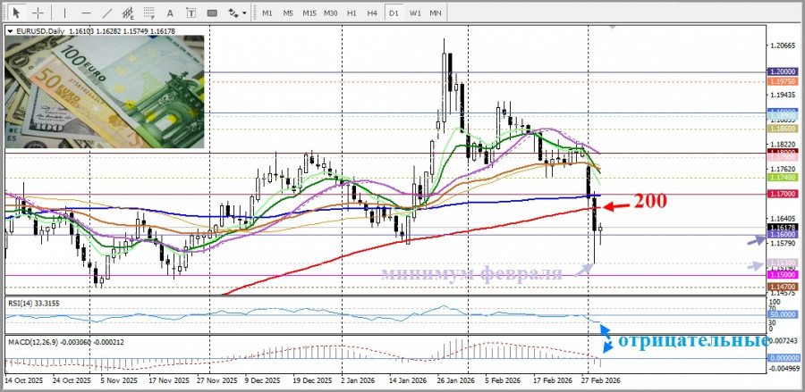Image resolution: width=805 pixels, height=392 pixels.
Task: Select the 1.16000 purple price label
Action: click(783, 234)
